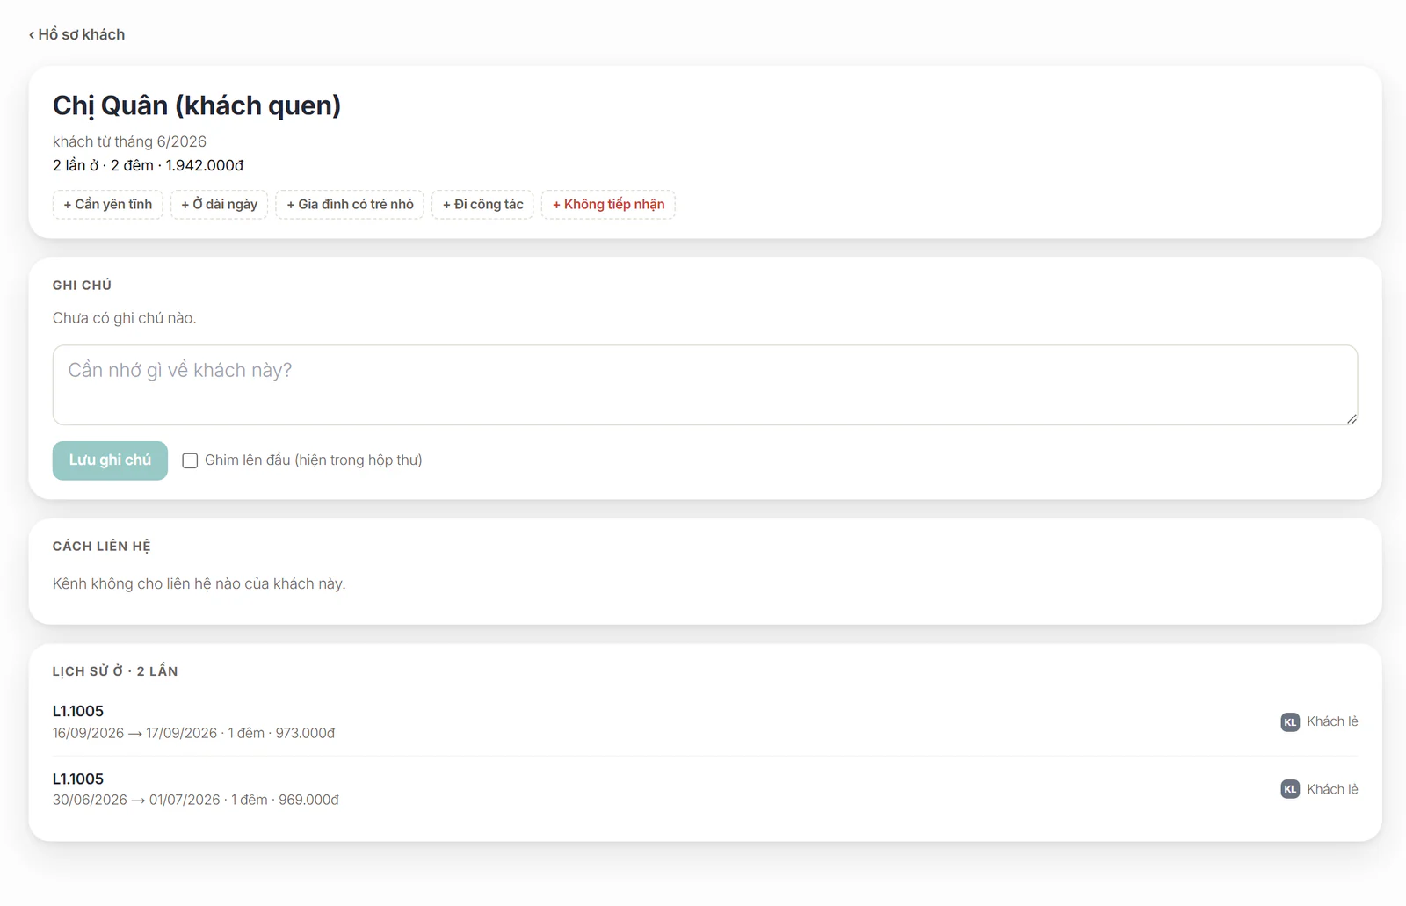This screenshot has height=906, width=1406.
Task: Click Khách lẻ label on second stay
Action: point(1332,789)
